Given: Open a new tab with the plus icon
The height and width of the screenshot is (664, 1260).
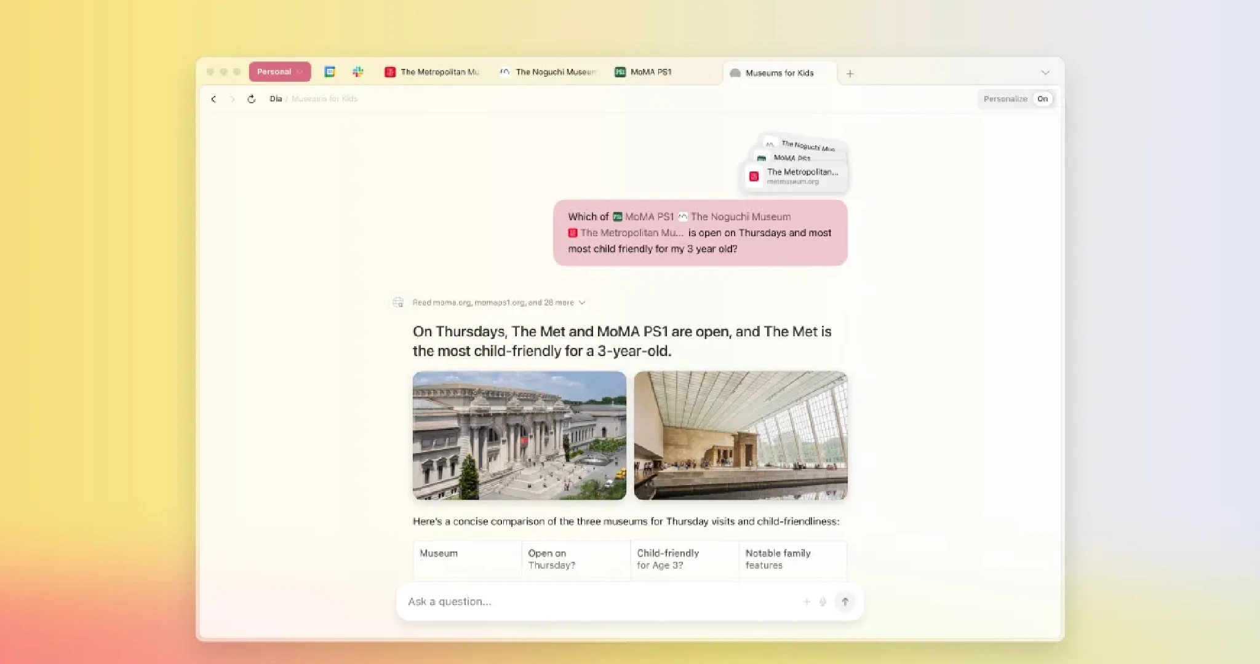Looking at the screenshot, I should [850, 74].
